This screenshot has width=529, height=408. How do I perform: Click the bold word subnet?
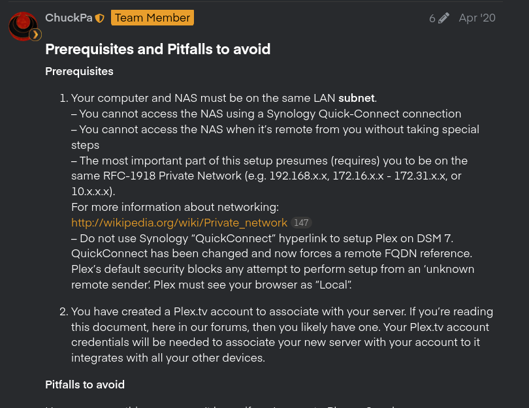pyautogui.click(x=357, y=98)
